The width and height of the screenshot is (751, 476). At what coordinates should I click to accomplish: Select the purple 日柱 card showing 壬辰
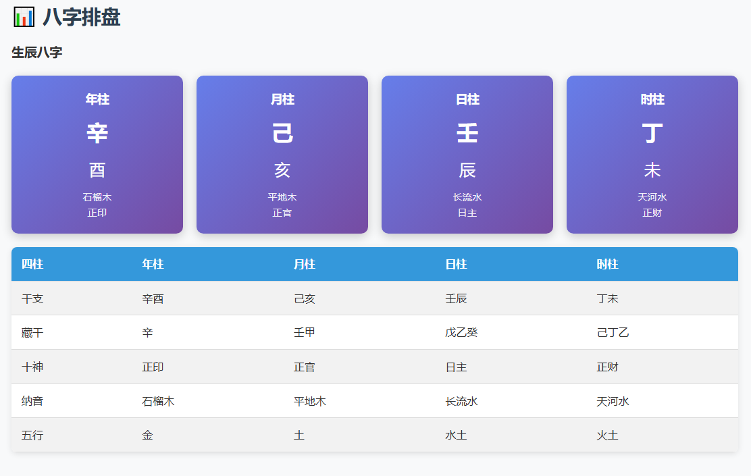point(467,155)
